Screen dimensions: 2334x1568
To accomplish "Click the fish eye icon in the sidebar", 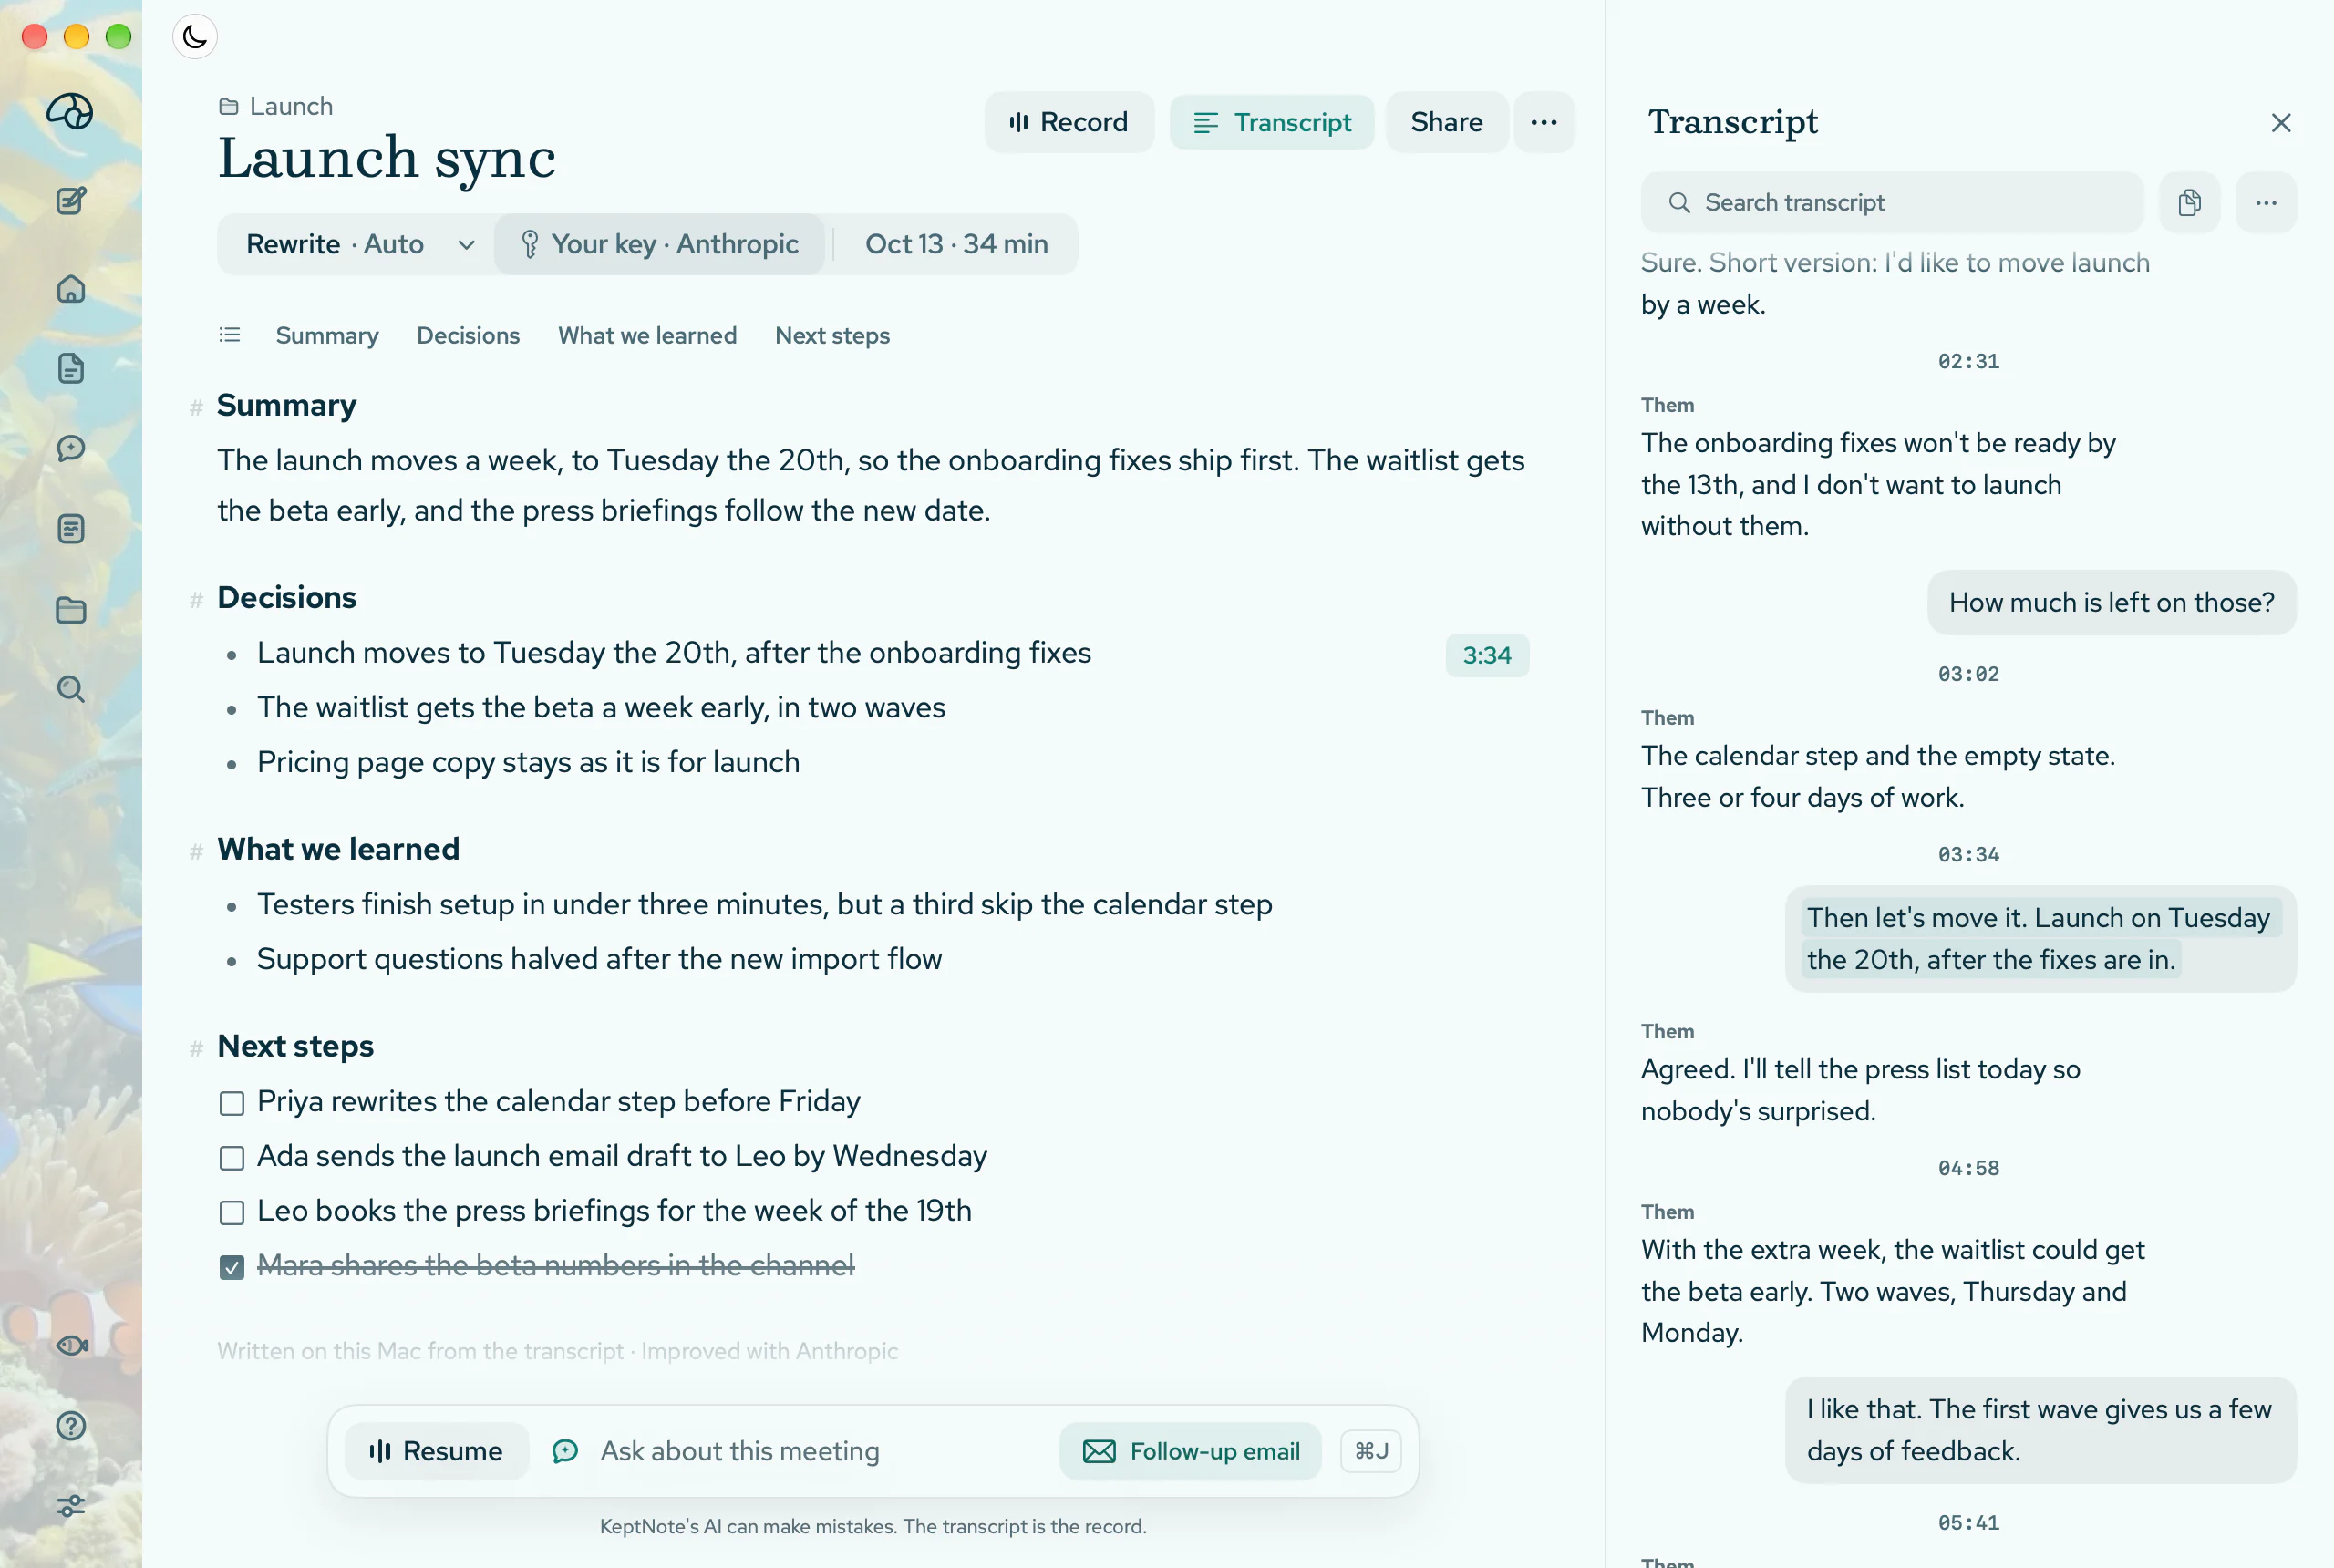I will click(x=71, y=1345).
